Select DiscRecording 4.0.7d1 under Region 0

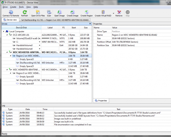point(47,80)
